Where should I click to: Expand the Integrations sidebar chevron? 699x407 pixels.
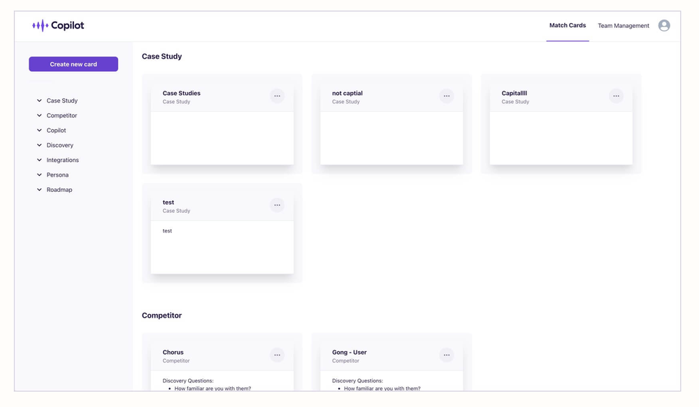point(39,160)
